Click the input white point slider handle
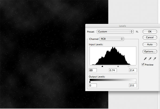The image size is (160, 109). point(129,66)
